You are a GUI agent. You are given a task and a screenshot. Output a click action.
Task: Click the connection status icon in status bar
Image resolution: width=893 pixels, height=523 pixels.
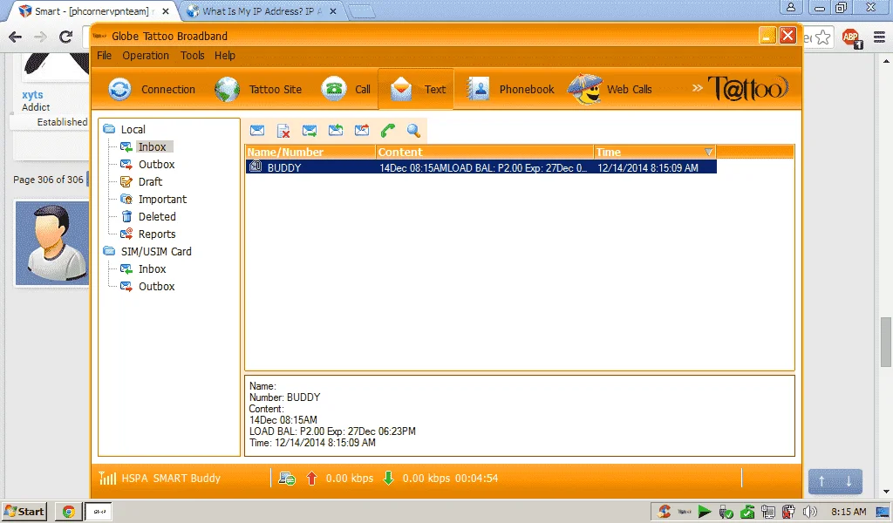[x=286, y=479]
